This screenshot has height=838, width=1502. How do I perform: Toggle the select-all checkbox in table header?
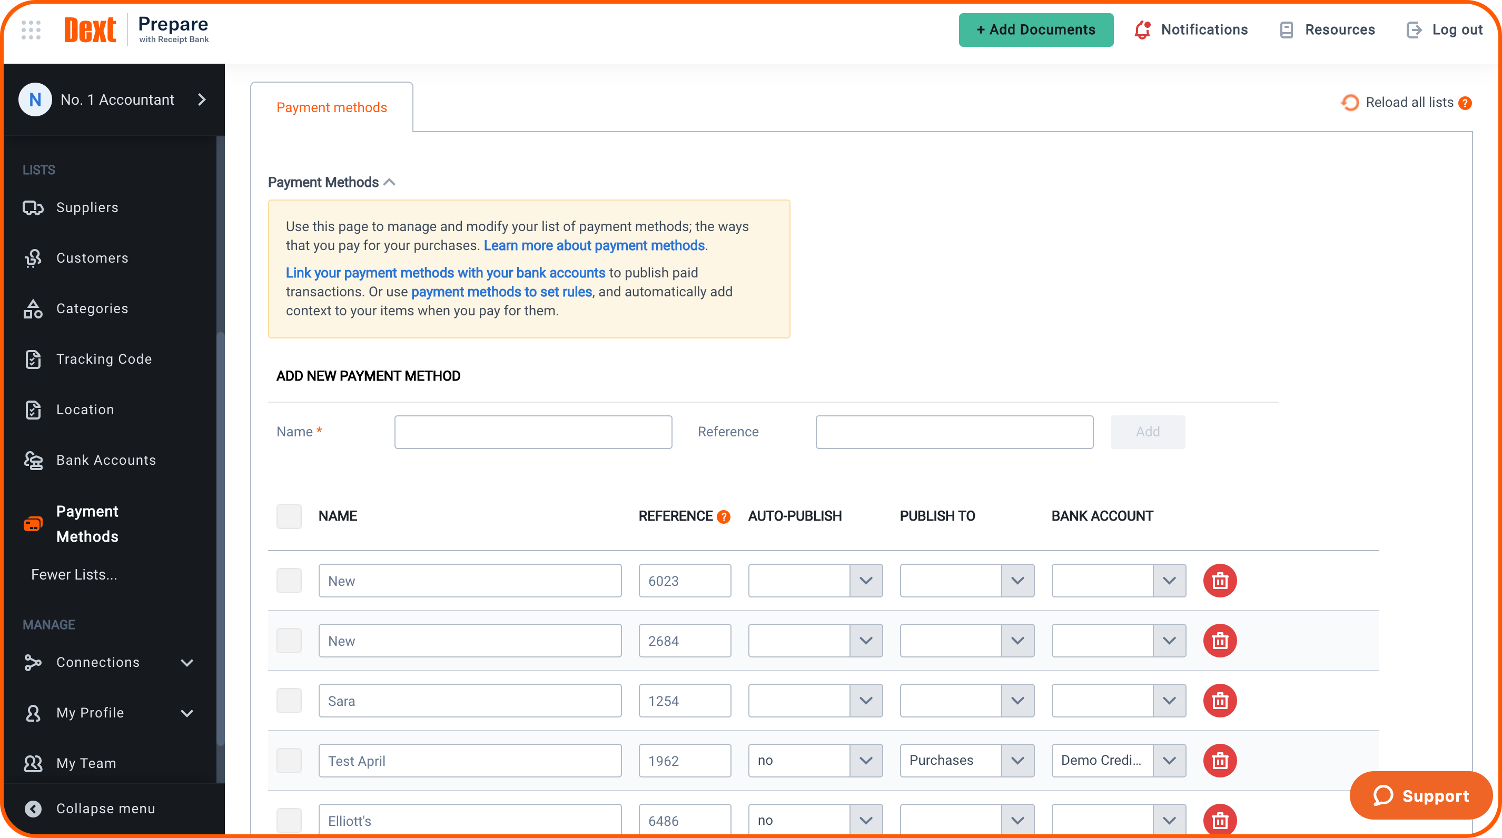click(289, 516)
